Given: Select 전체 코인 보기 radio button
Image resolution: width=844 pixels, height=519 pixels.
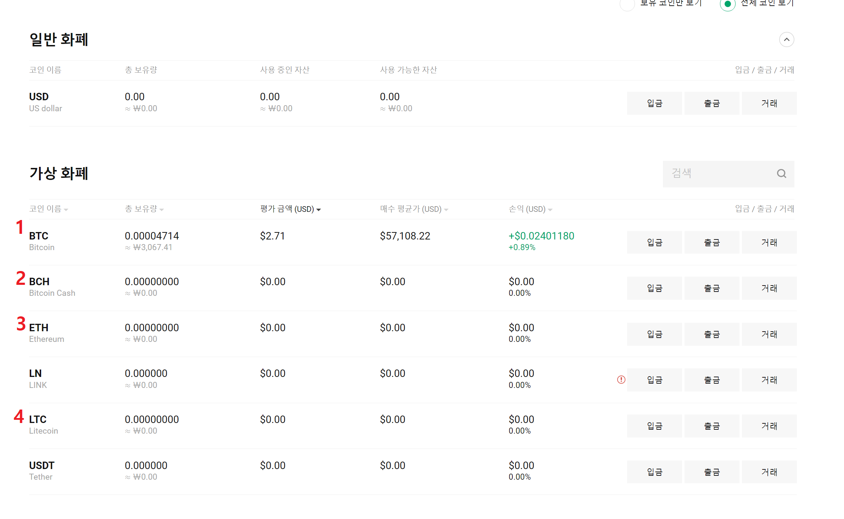Looking at the screenshot, I should click(727, 4).
